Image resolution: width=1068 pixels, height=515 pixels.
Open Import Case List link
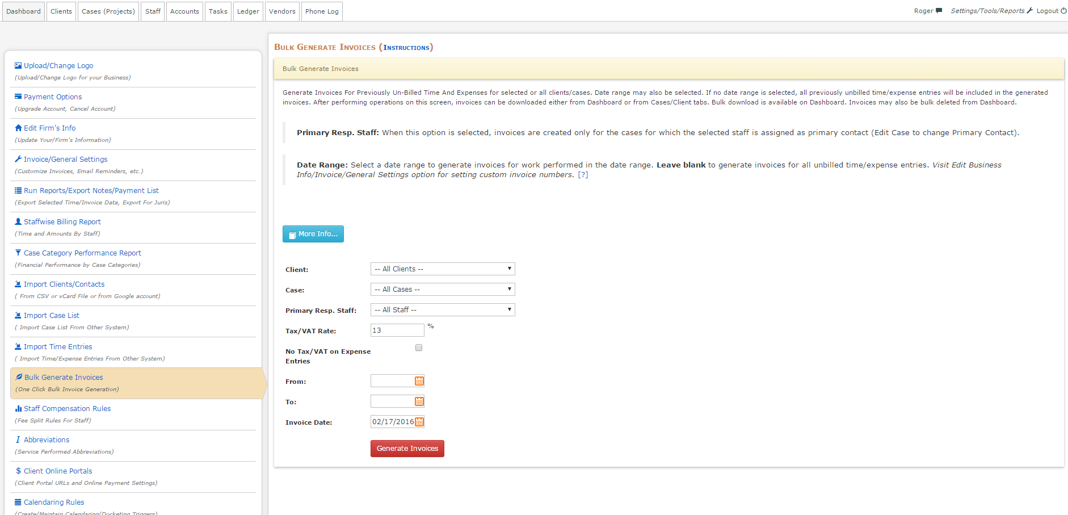(52, 316)
